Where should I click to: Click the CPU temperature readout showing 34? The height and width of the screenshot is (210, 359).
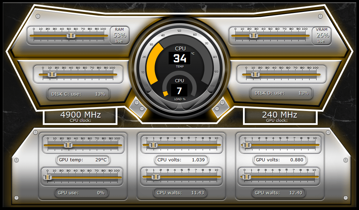pyautogui.click(x=179, y=58)
